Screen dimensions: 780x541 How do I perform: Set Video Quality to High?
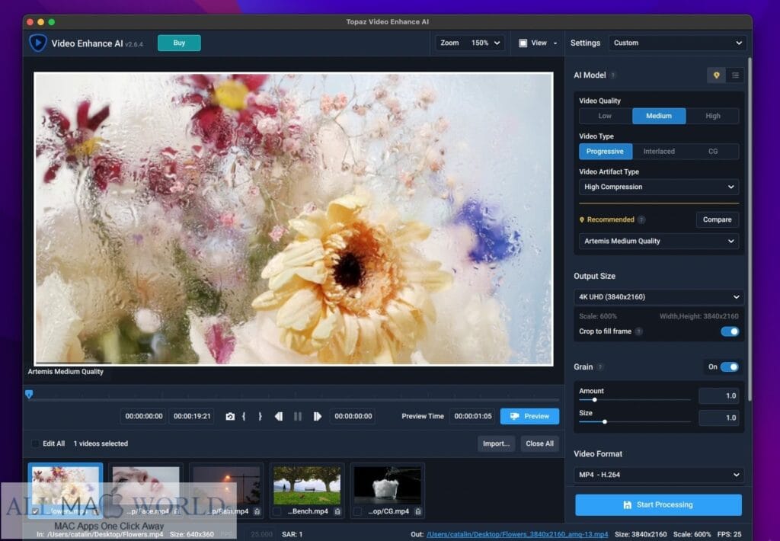[x=712, y=116]
